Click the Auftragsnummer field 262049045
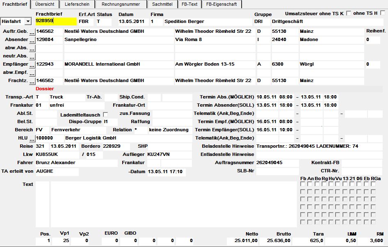 277,162
